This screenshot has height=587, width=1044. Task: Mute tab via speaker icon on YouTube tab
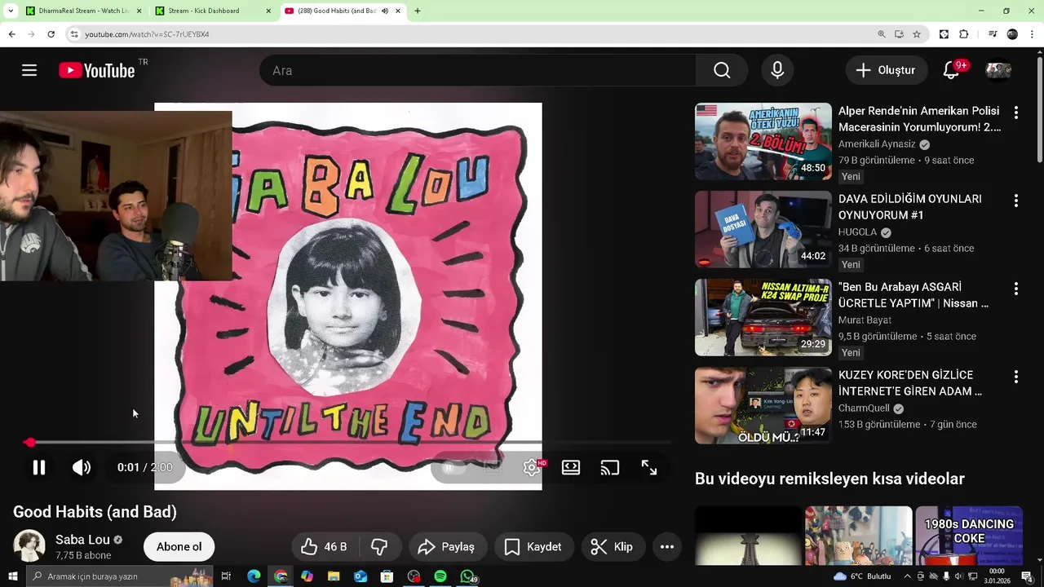tap(385, 11)
